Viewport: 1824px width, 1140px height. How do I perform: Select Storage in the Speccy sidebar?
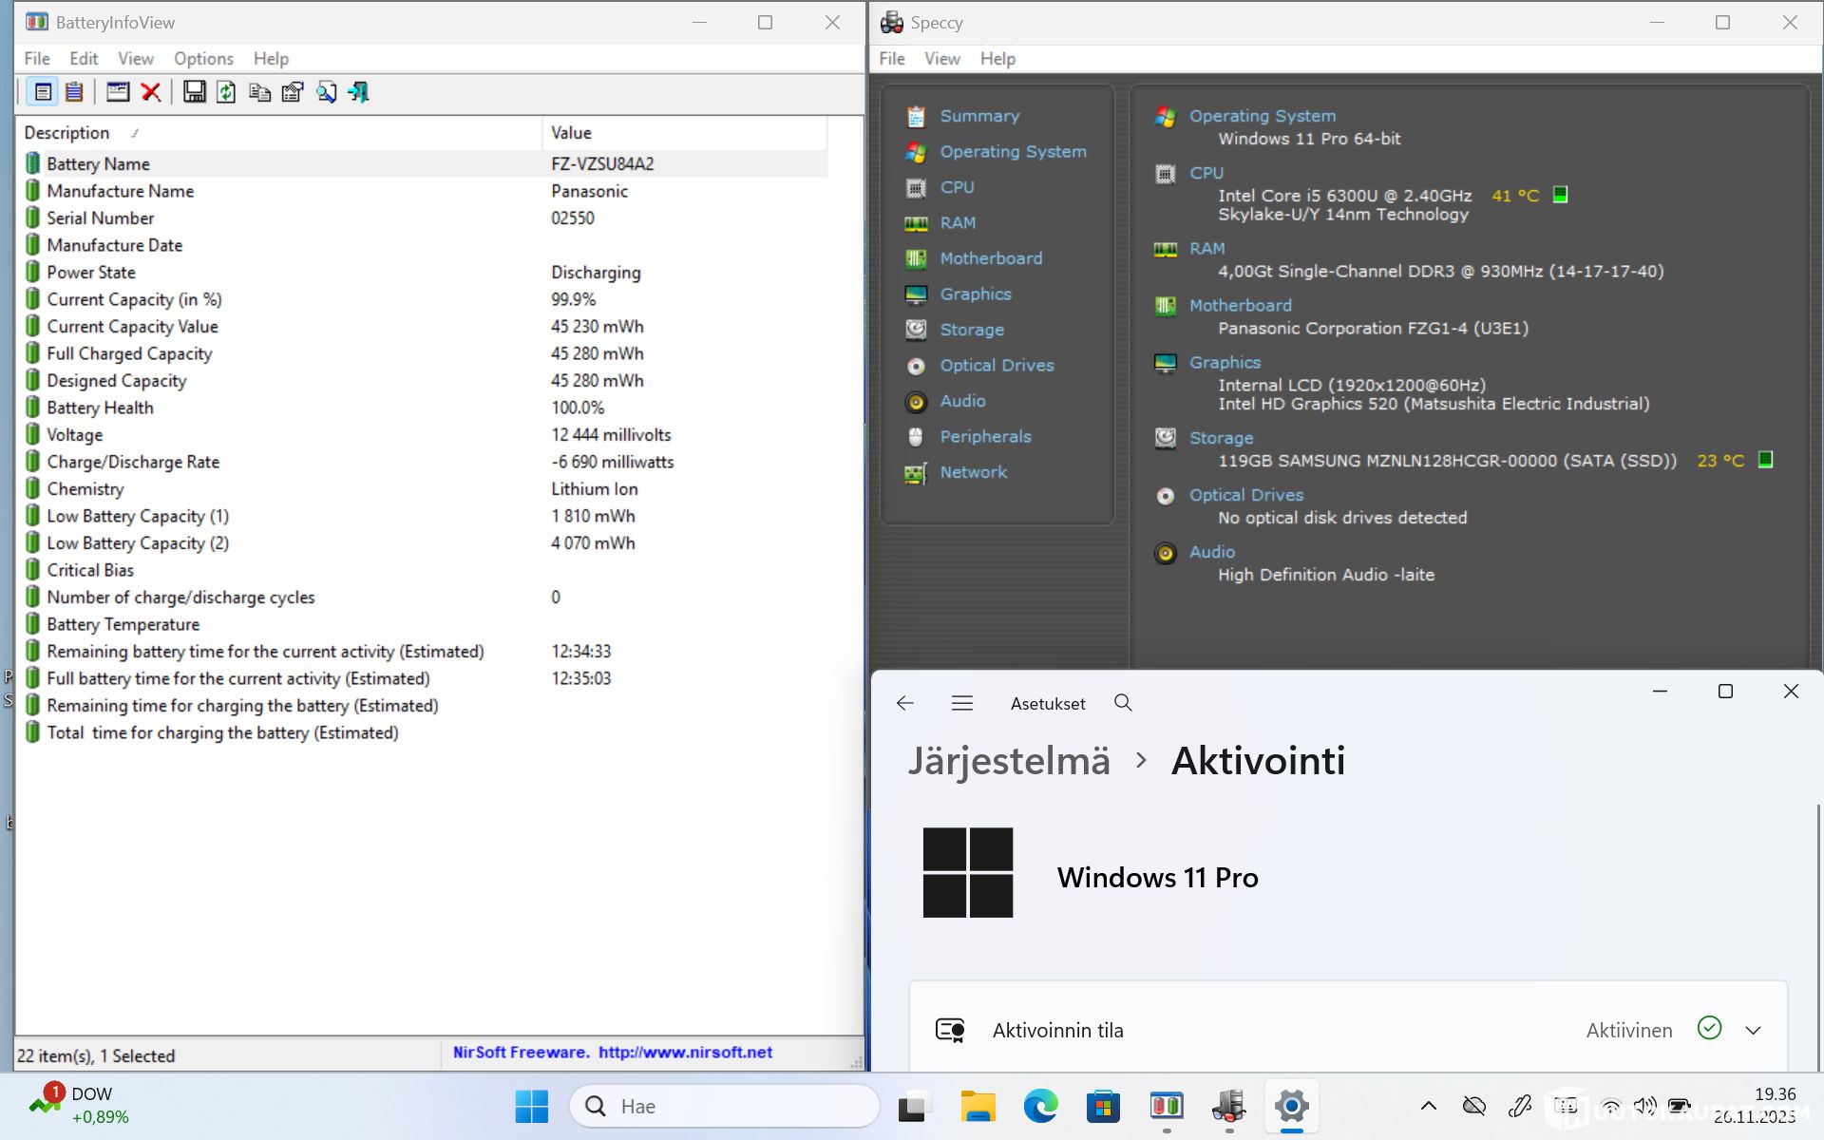[x=971, y=330]
